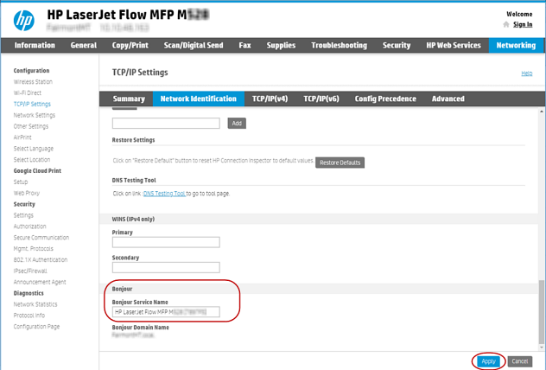Open the DNS Testing Tool link
Viewport: 546px width, 370px height.
[164, 194]
